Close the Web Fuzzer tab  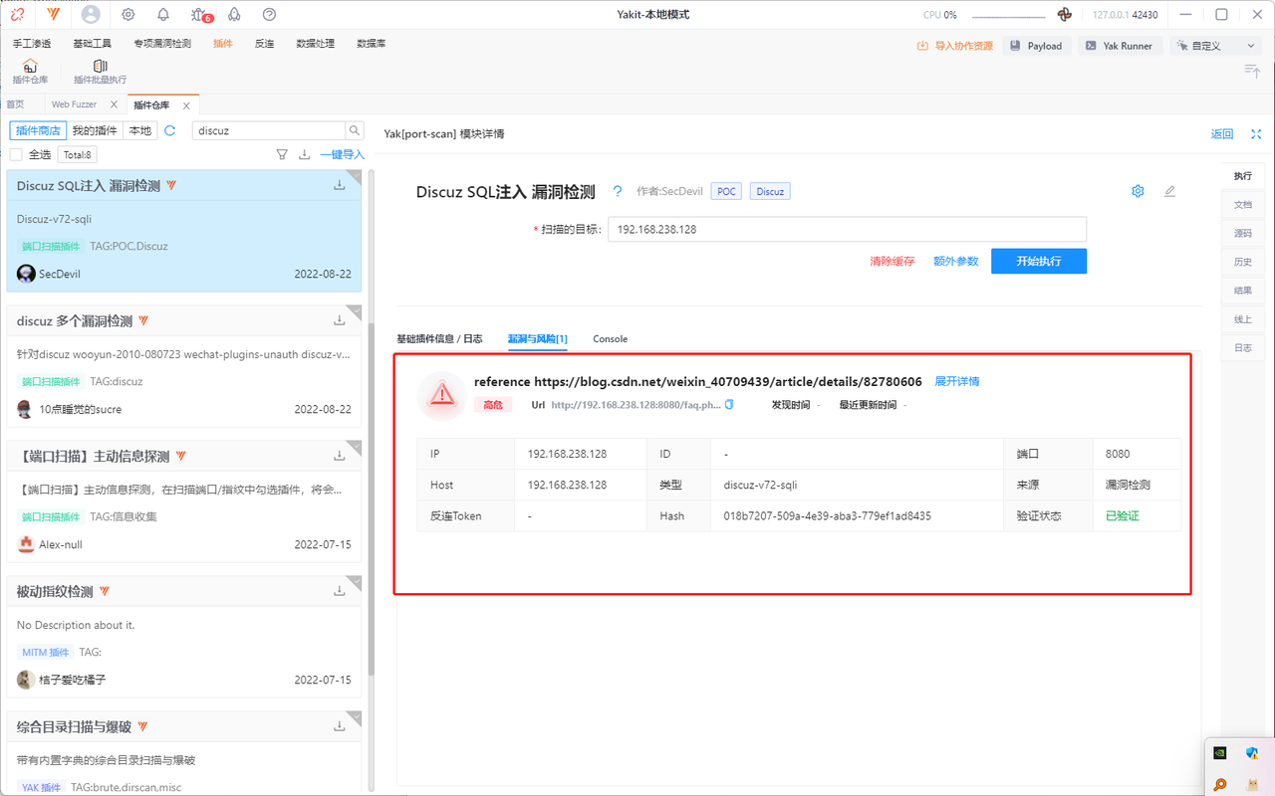(x=114, y=104)
